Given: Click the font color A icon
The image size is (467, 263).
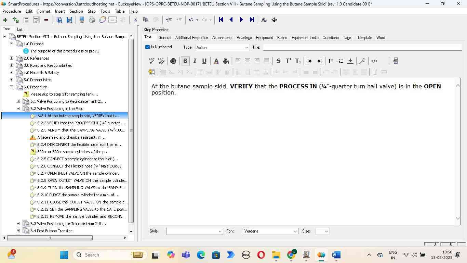Looking at the screenshot, I should tap(216, 61).
